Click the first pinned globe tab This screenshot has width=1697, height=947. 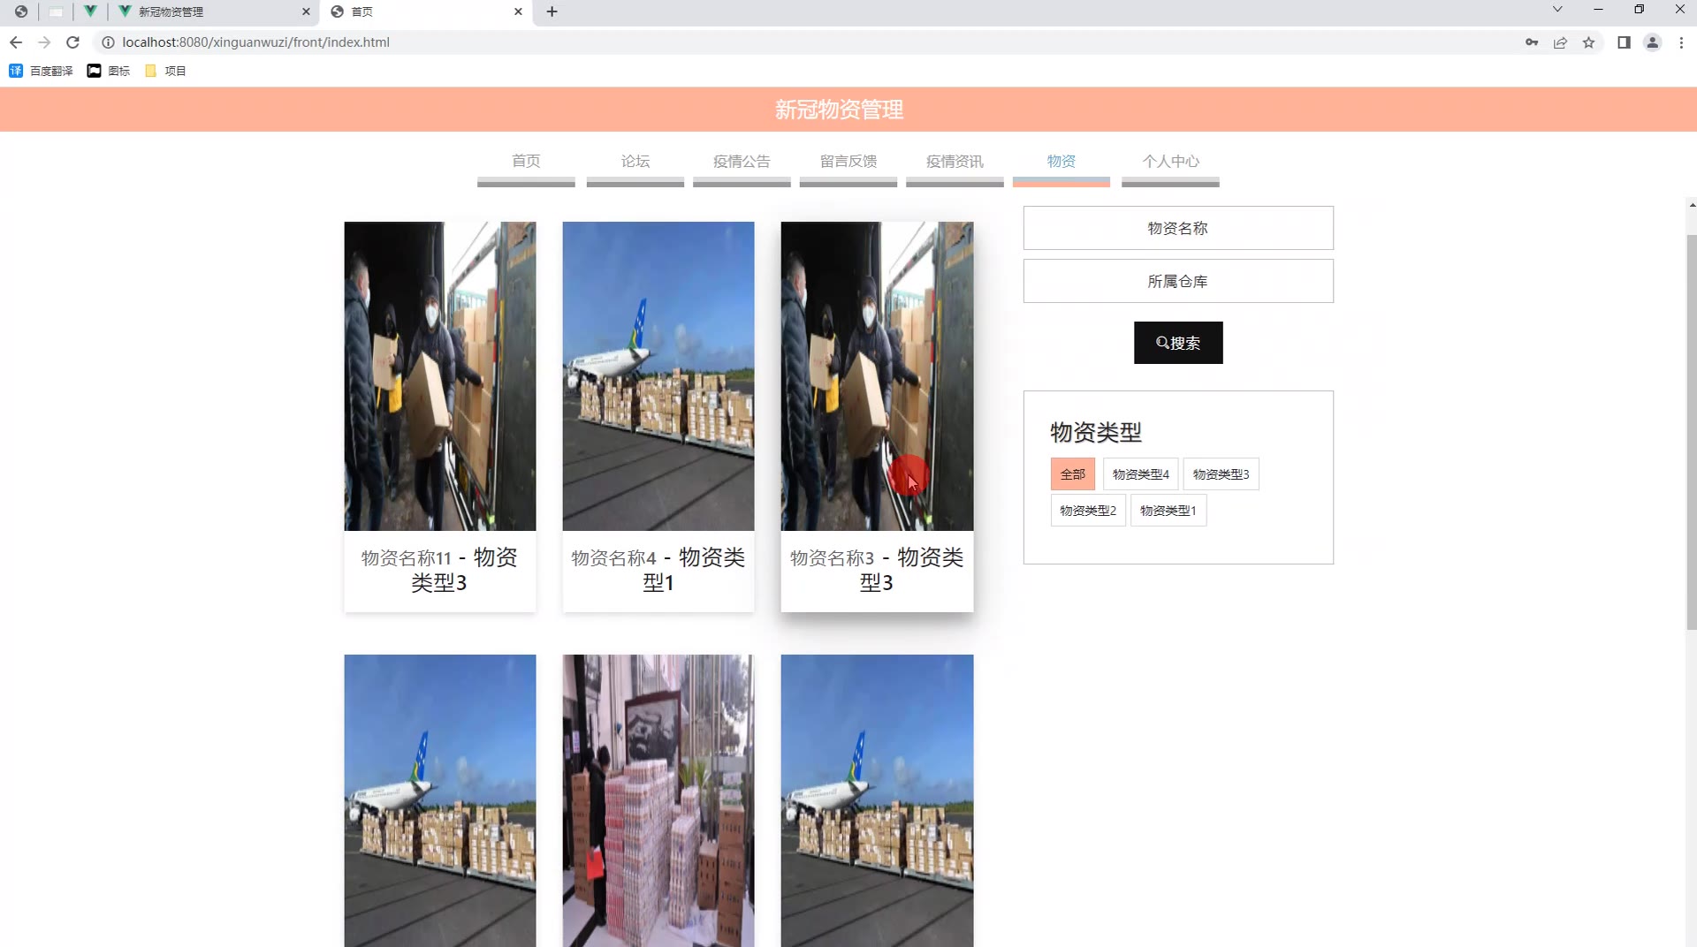(x=20, y=11)
